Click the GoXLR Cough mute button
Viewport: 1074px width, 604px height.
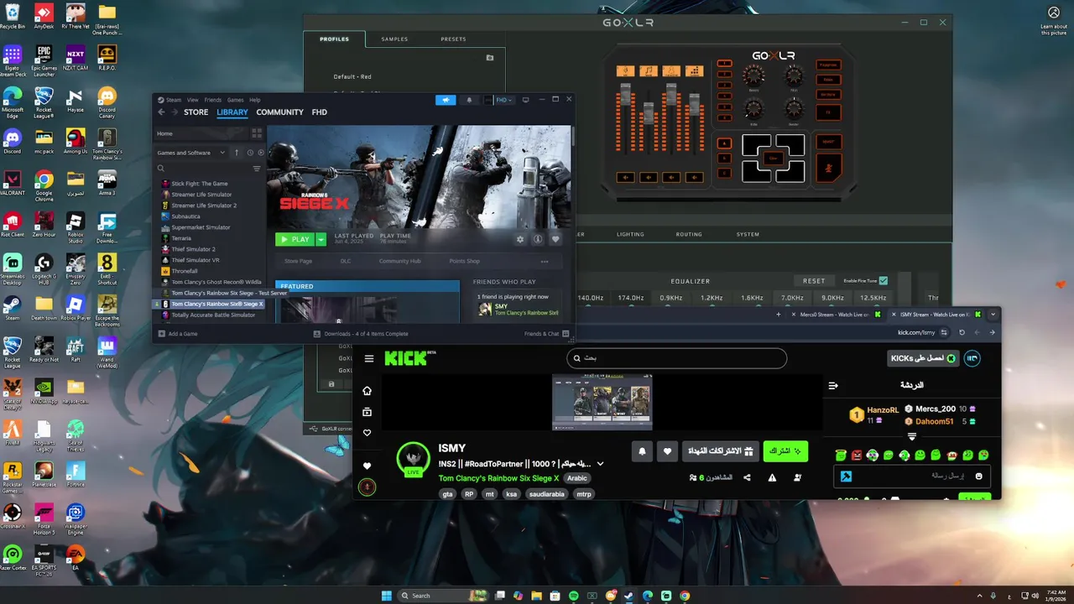(828, 167)
